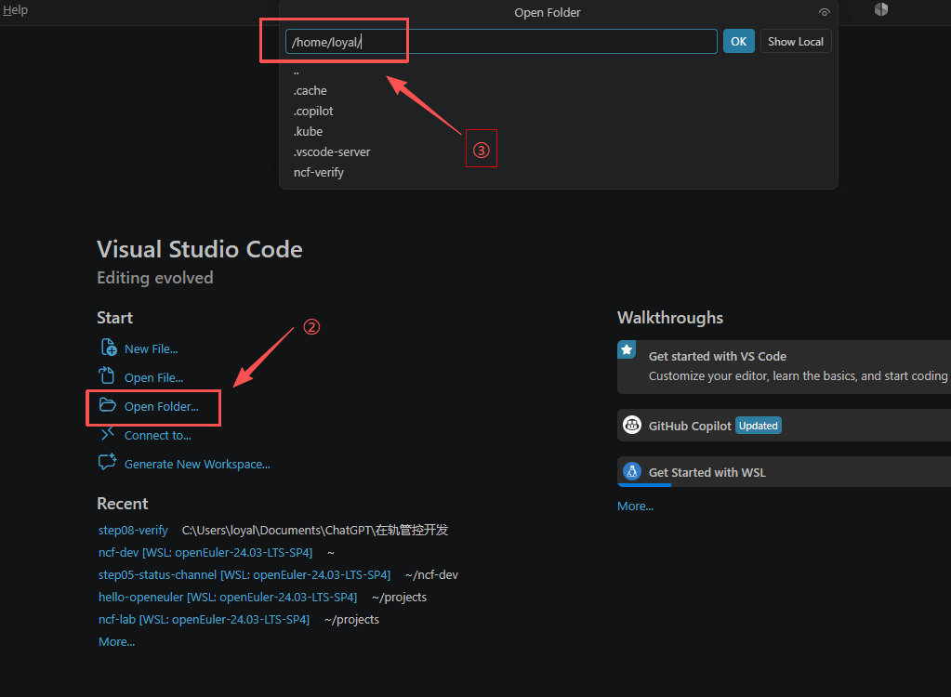Click the Connect to remote icon
This screenshot has height=697, width=951.
107,434
